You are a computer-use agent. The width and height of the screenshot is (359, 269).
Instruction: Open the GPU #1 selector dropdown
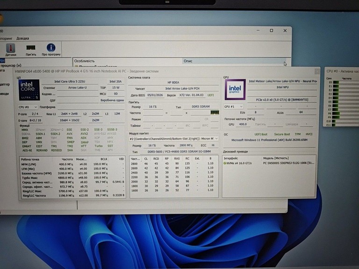(233, 106)
